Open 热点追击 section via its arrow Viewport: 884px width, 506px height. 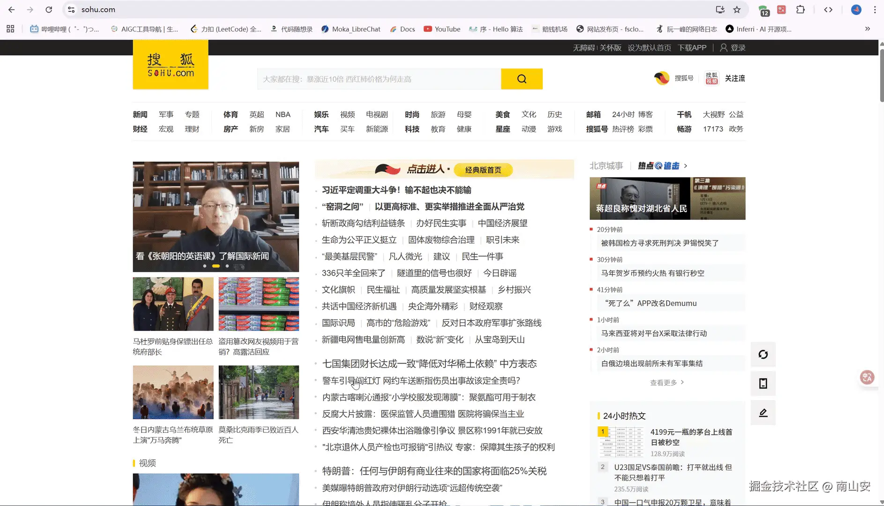tap(686, 166)
